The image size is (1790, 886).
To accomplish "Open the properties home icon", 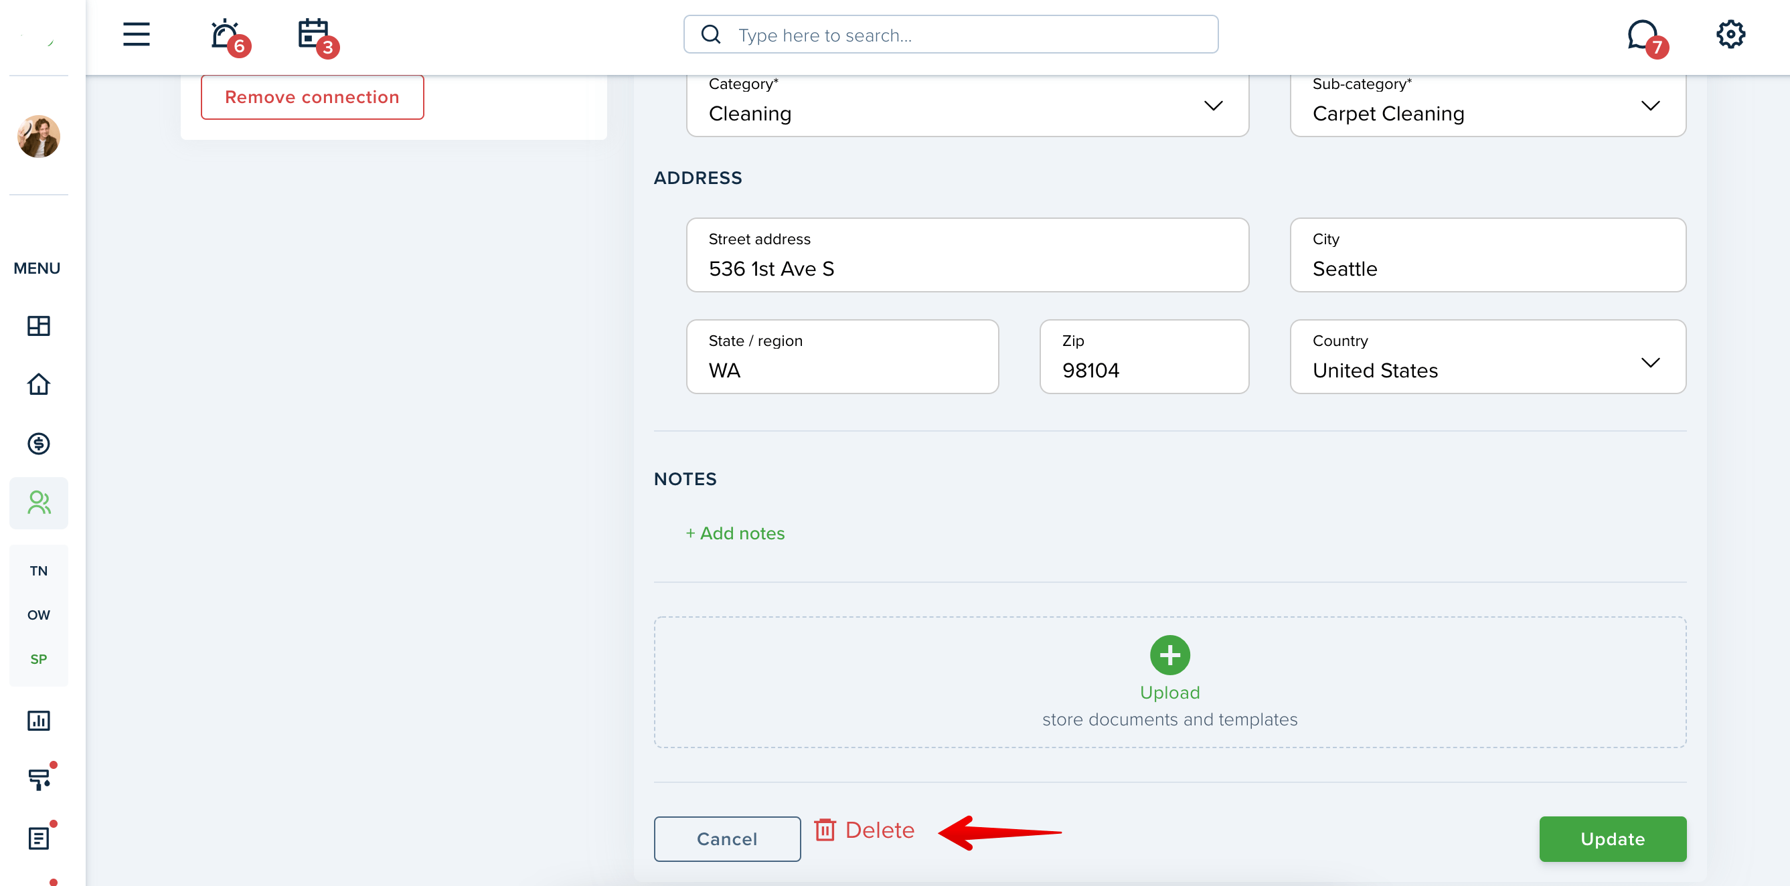I will (39, 384).
